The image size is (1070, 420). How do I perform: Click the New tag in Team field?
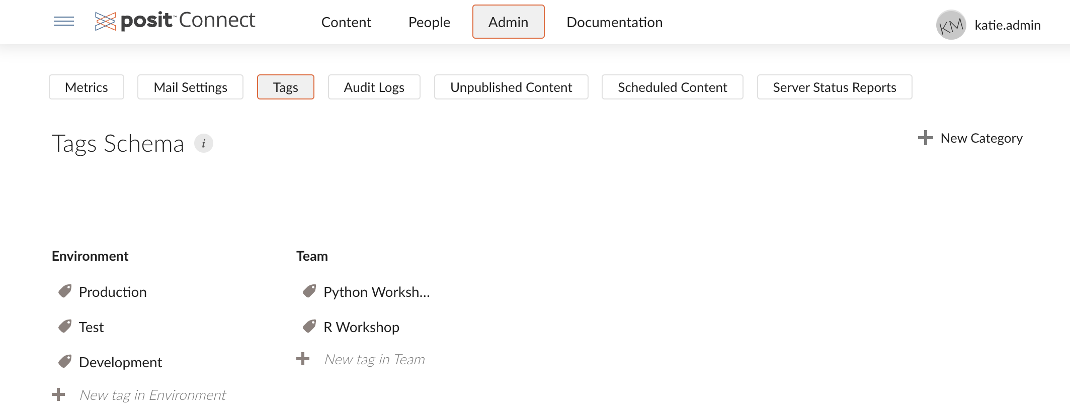375,360
